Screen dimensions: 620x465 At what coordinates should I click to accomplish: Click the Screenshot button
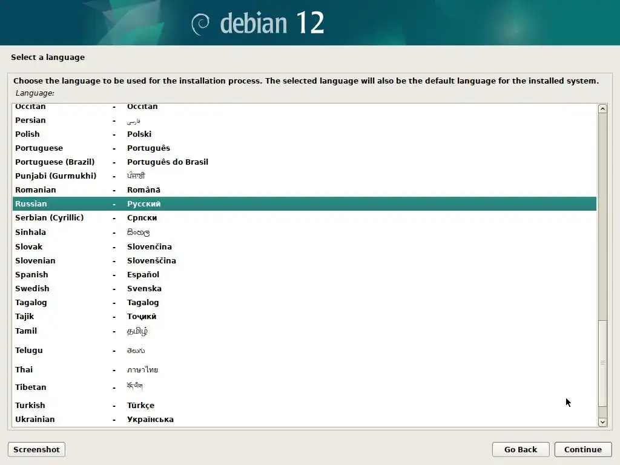click(x=36, y=450)
